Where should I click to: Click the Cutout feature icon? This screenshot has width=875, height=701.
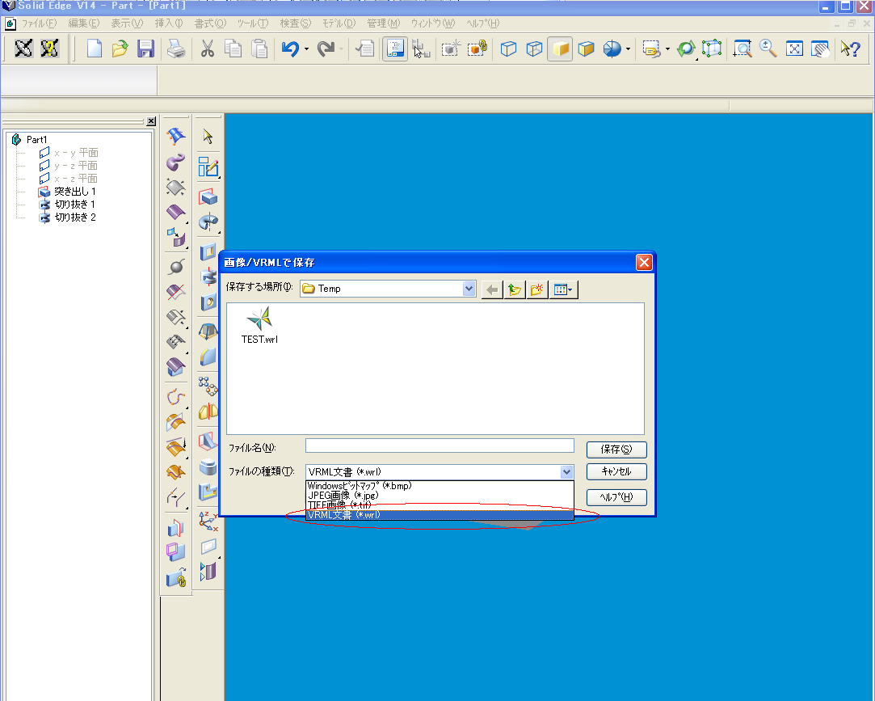[208, 252]
